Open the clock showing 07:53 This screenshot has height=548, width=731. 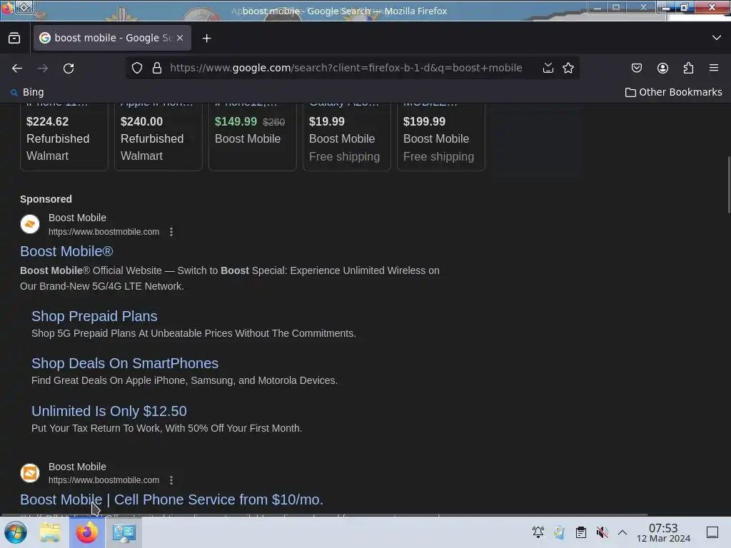[x=663, y=532]
